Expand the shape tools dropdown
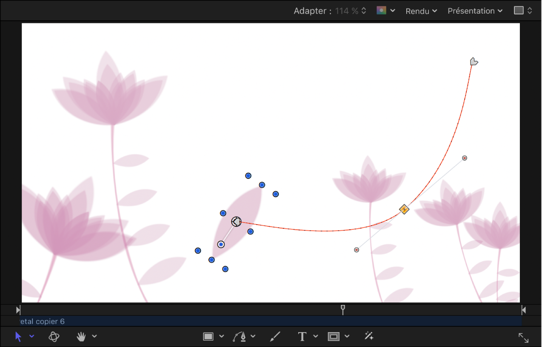The image size is (542, 347). (221, 336)
